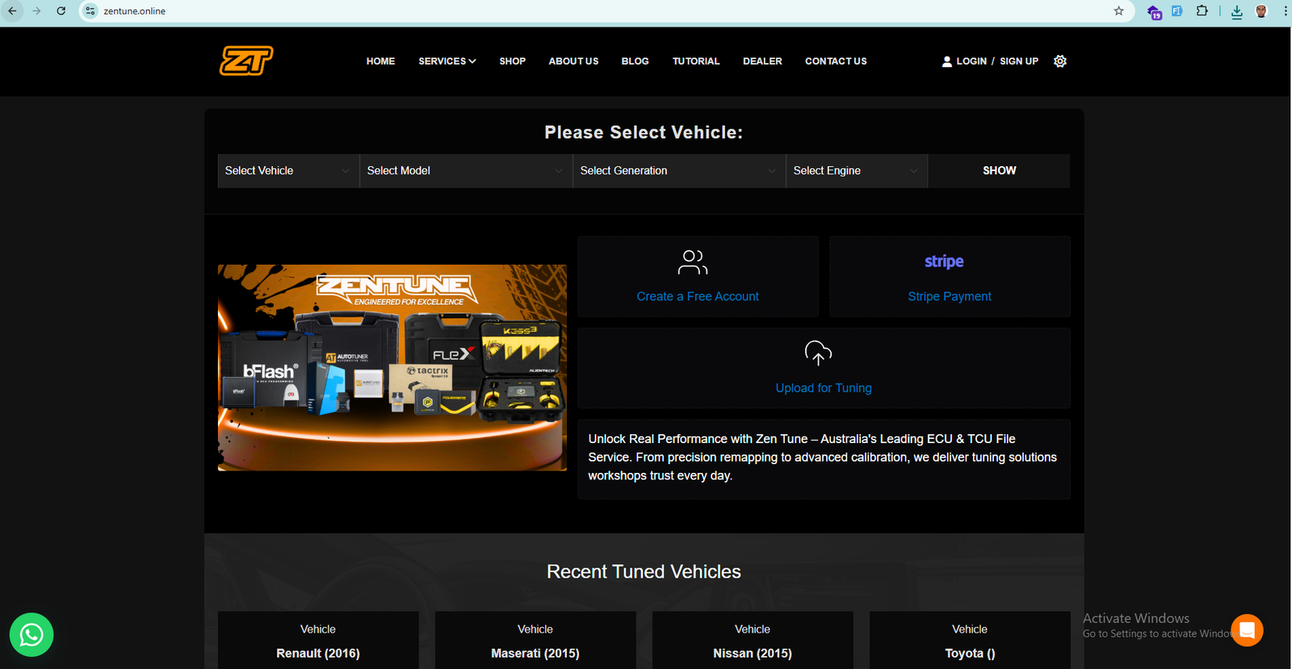Open the Toyota () vehicle card
The height and width of the screenshot is (669, 1292).
coord(970,641)
